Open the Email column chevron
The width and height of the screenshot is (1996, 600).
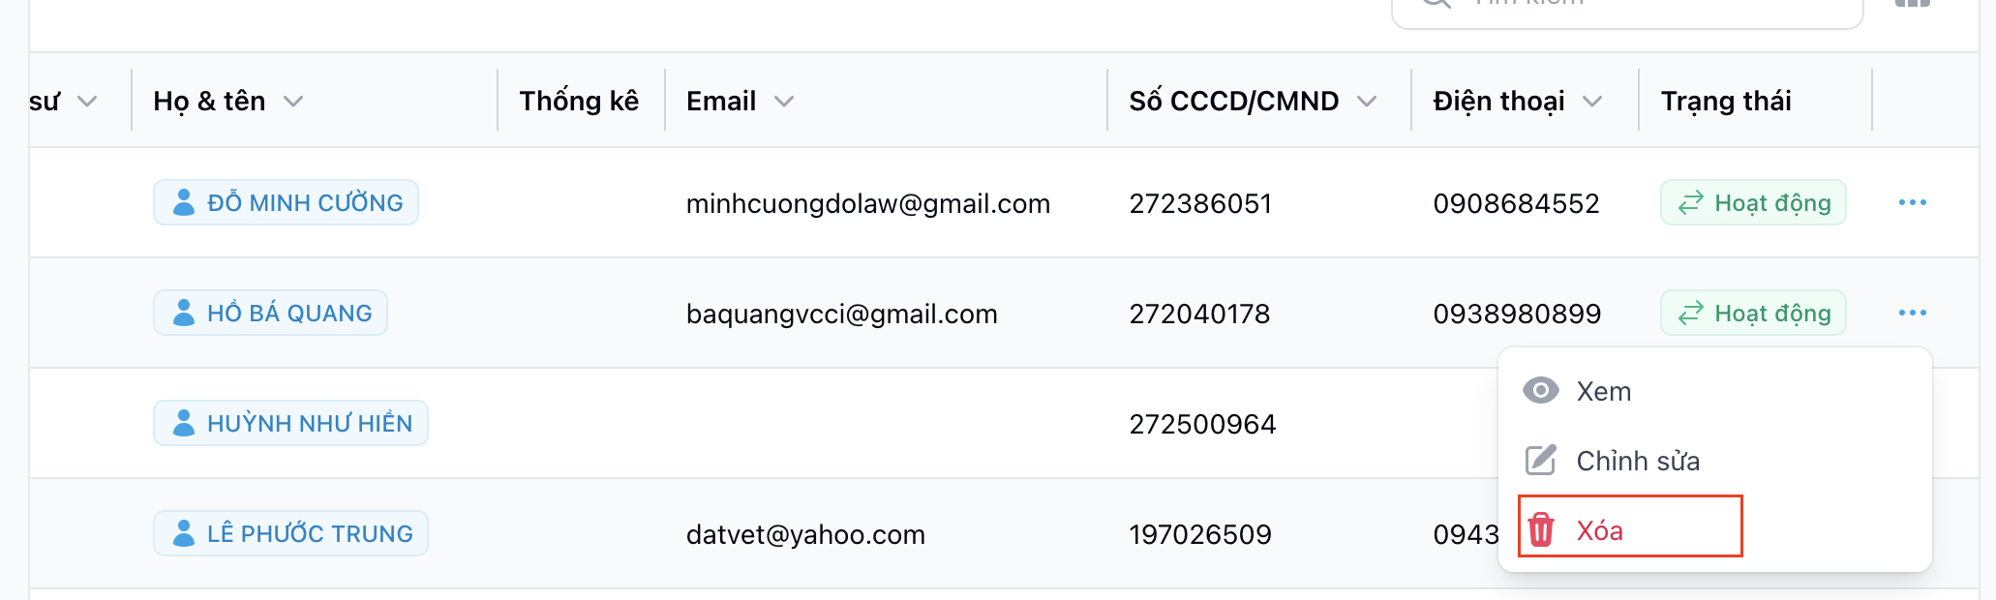coord(784,102)
